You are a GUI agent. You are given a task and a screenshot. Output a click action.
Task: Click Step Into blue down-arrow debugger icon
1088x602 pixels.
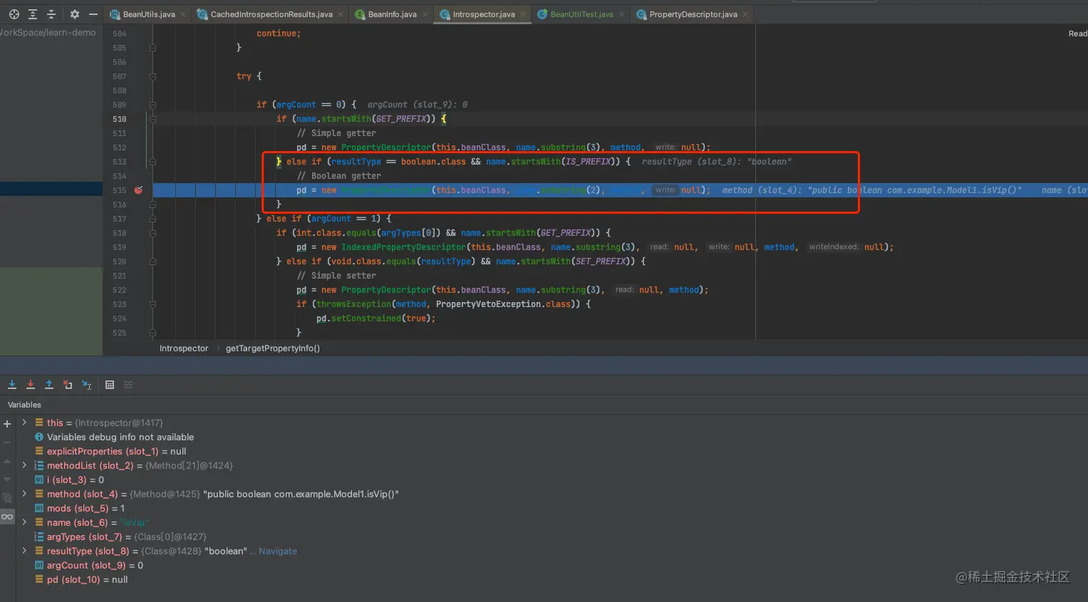pos(12,385)
